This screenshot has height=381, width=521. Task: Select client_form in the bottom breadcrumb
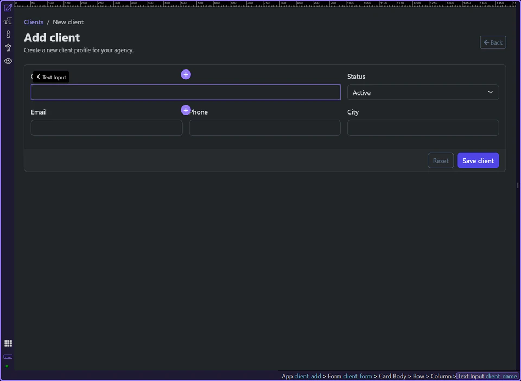(358, 376)
